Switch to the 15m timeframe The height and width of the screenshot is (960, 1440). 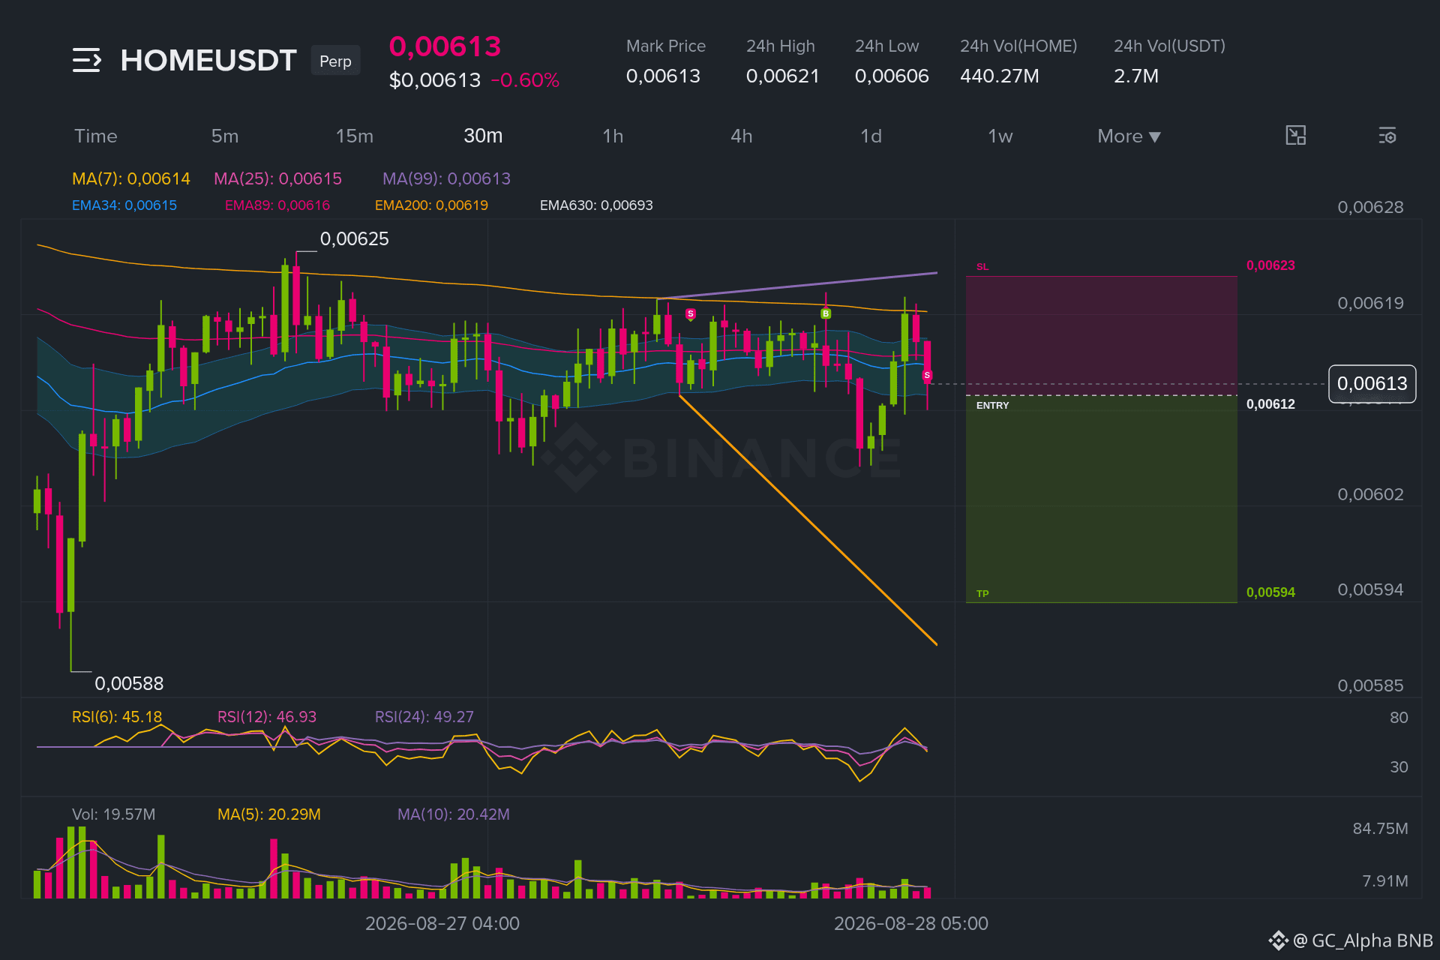point(355,136)
